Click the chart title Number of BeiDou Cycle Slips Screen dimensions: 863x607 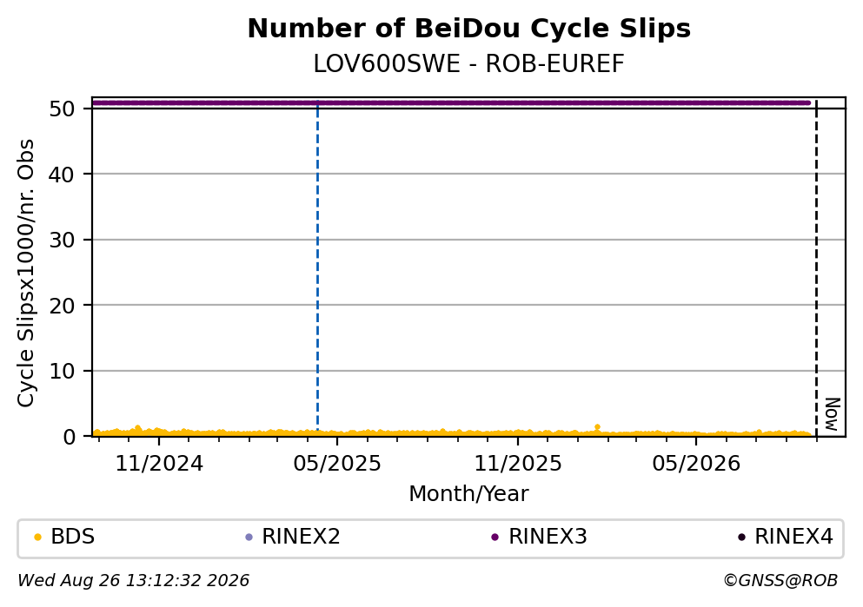(469, 29)
